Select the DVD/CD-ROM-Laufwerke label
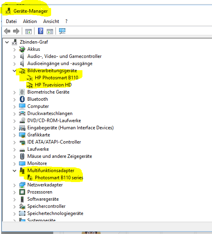 tap(54, 121)
